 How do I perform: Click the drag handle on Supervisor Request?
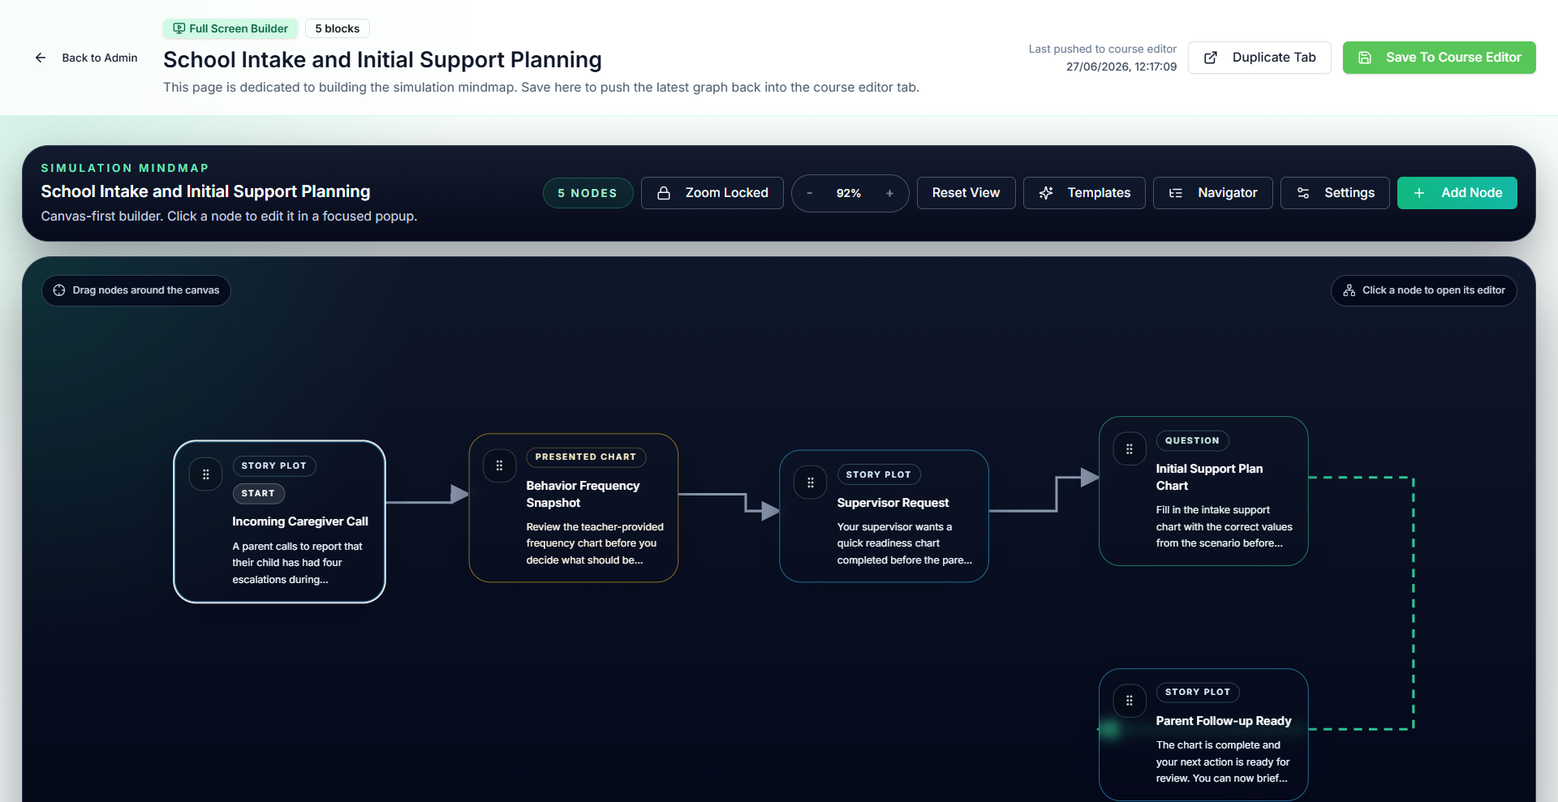810,482
